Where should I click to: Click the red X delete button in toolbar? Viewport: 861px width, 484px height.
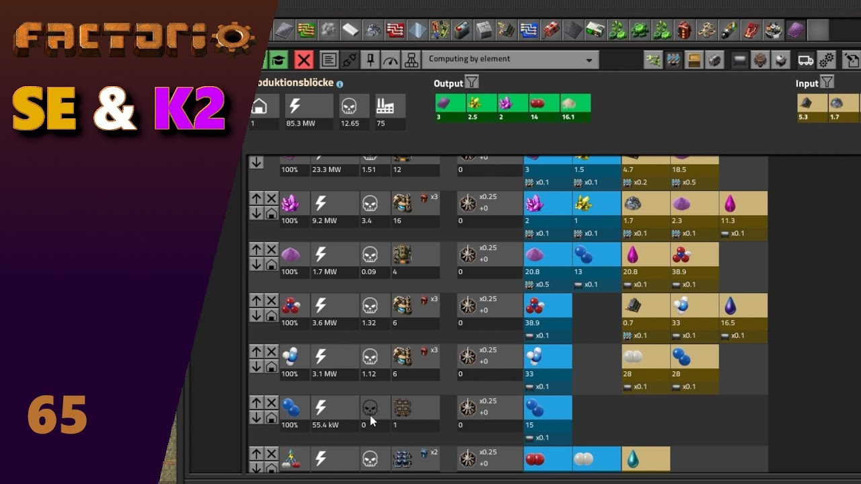pos(304,60)
